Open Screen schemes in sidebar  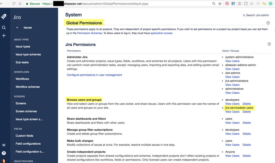pos(26,111)
